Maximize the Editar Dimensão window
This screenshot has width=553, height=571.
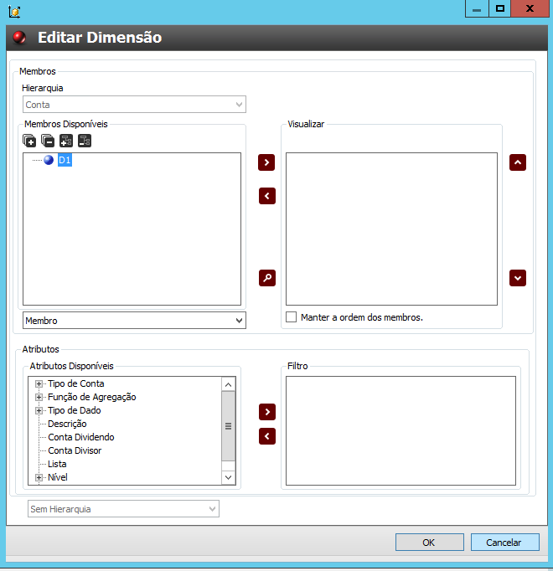[x=499, y=8]
